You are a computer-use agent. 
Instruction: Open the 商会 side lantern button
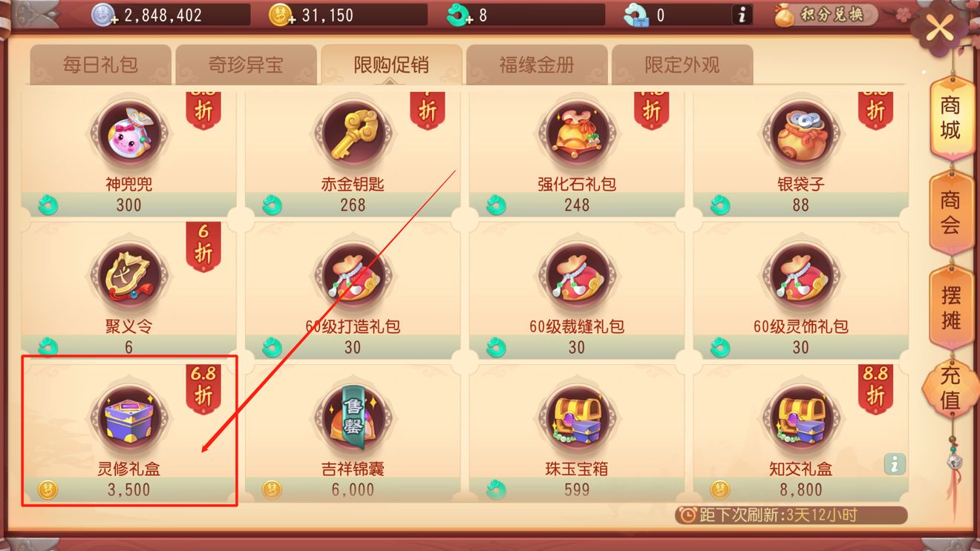pos(951,213)
